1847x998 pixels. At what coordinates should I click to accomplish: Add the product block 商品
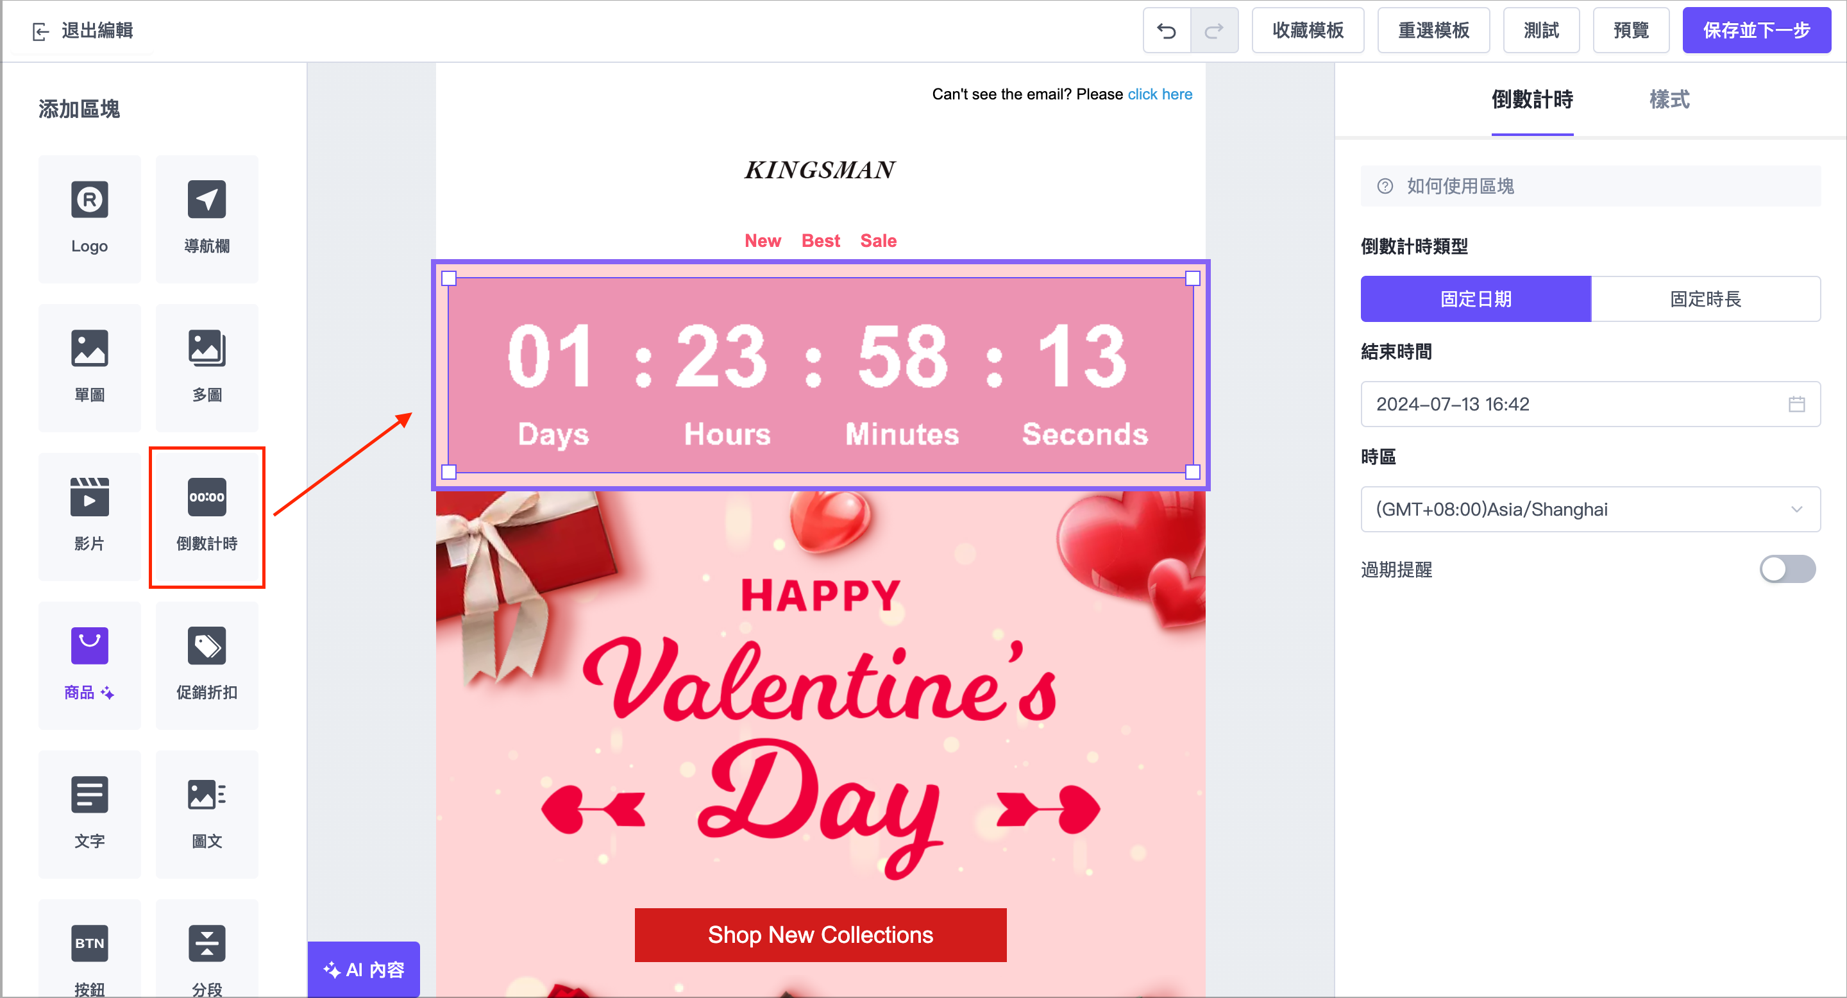tap(90, 664)
